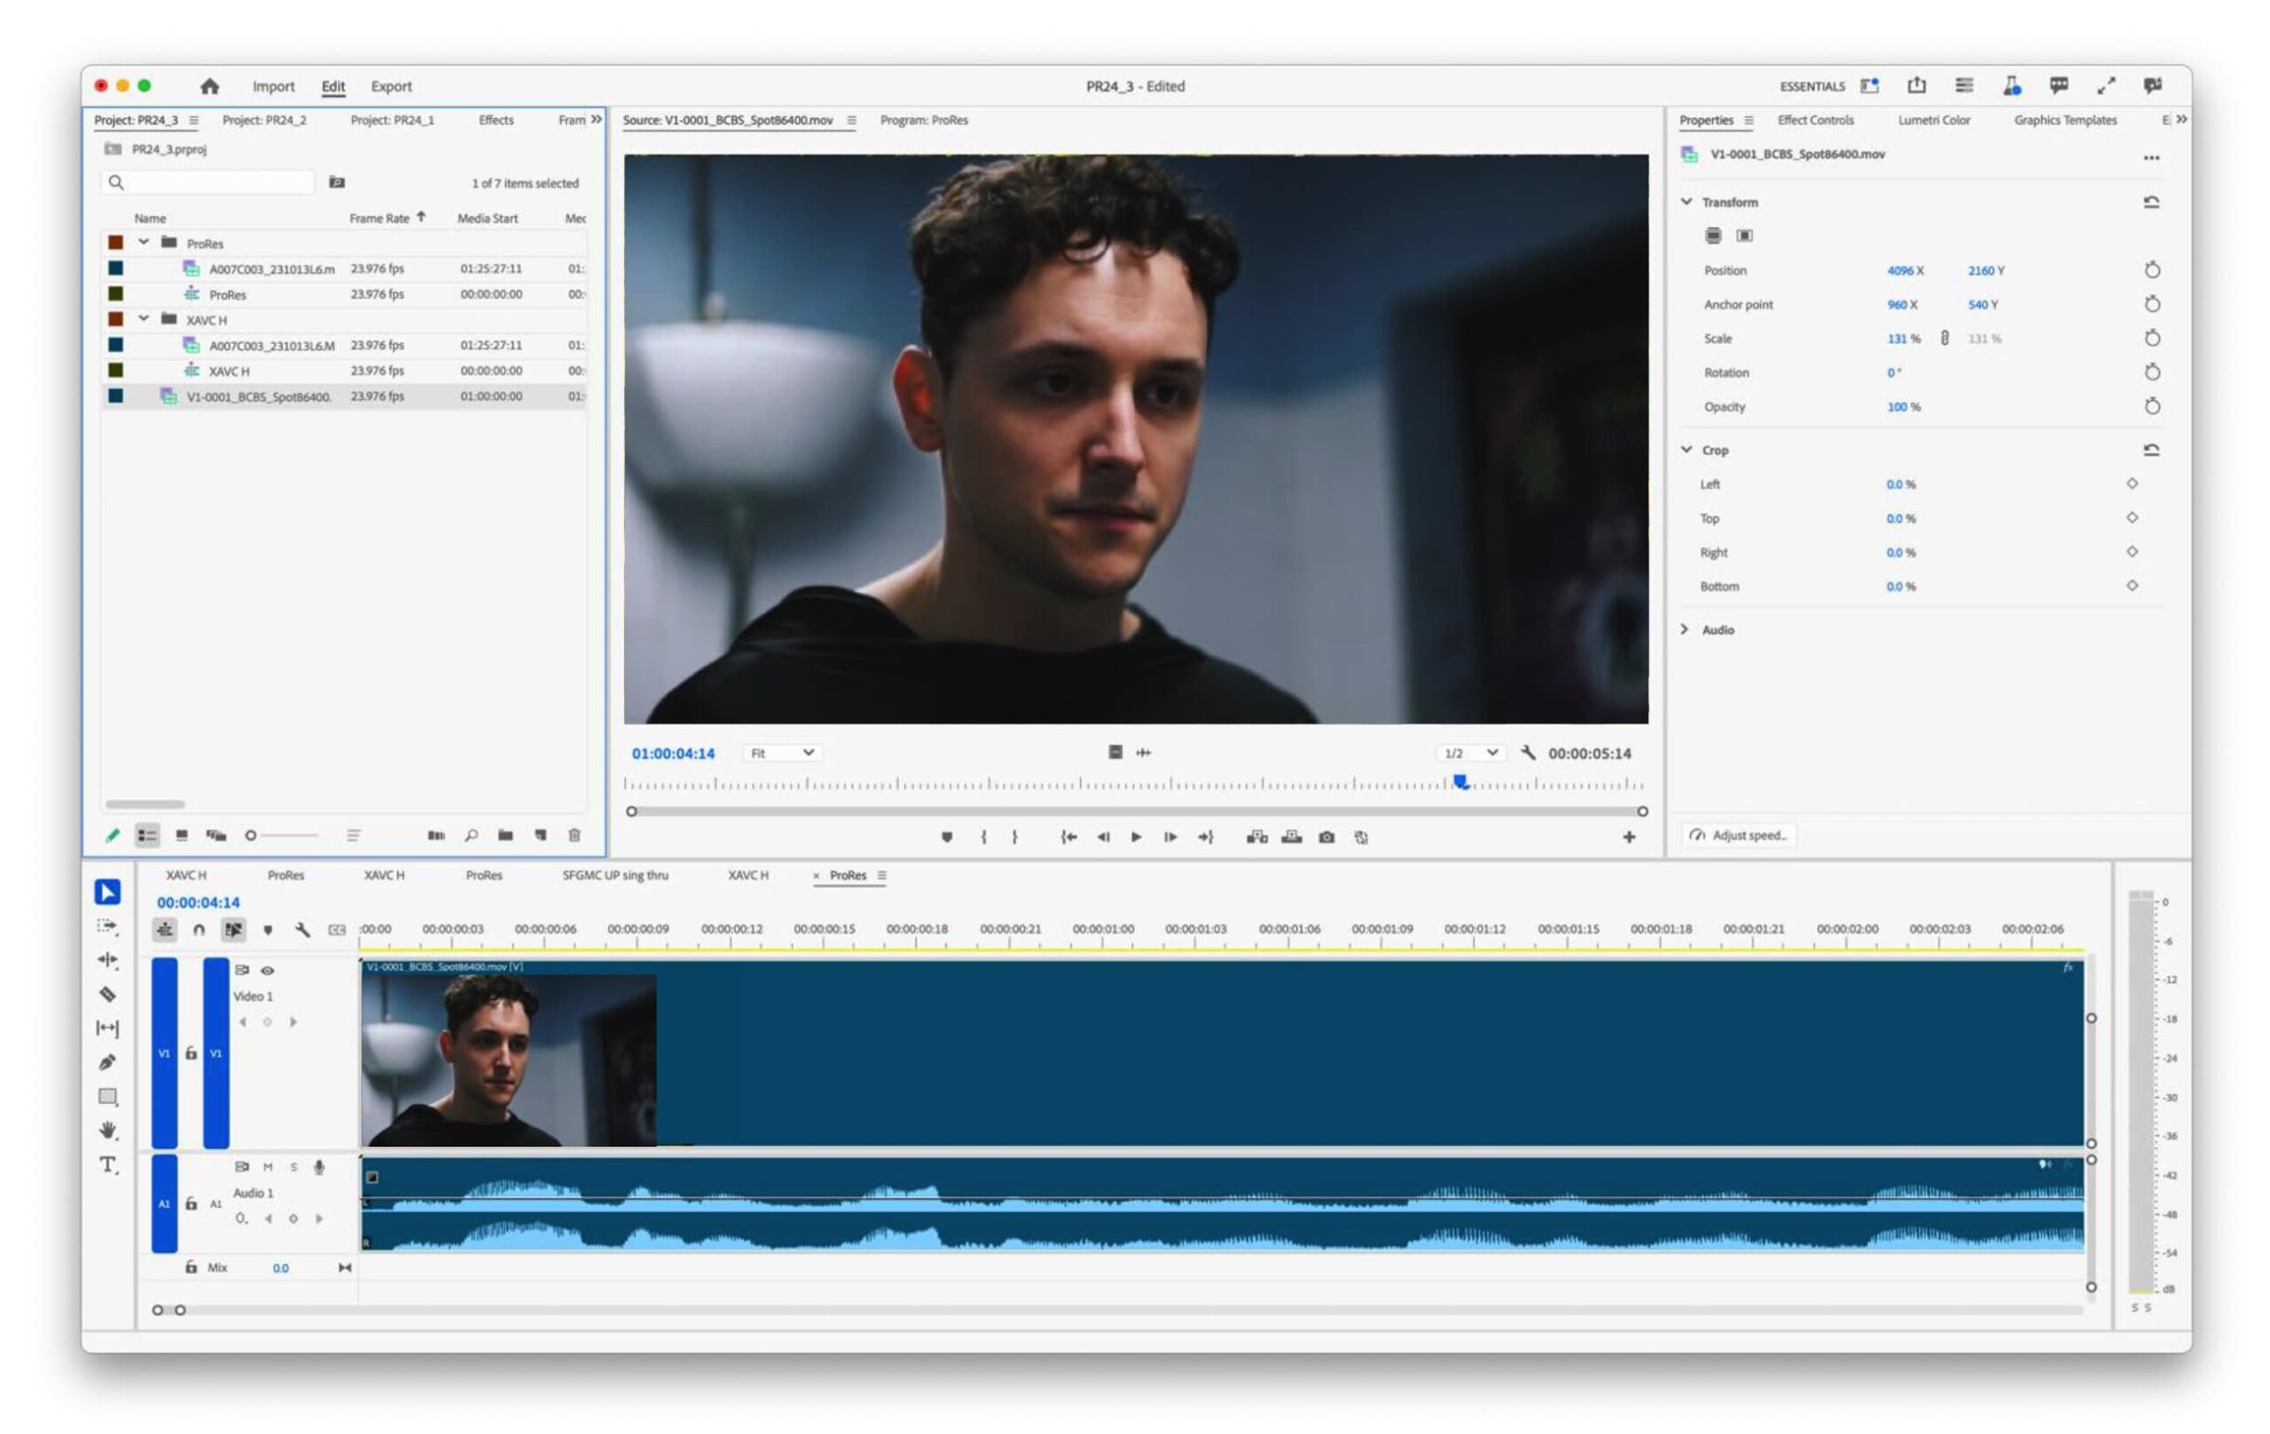Click the Adjust speed button
Screen dimensions: 2270x1434
1737,835
